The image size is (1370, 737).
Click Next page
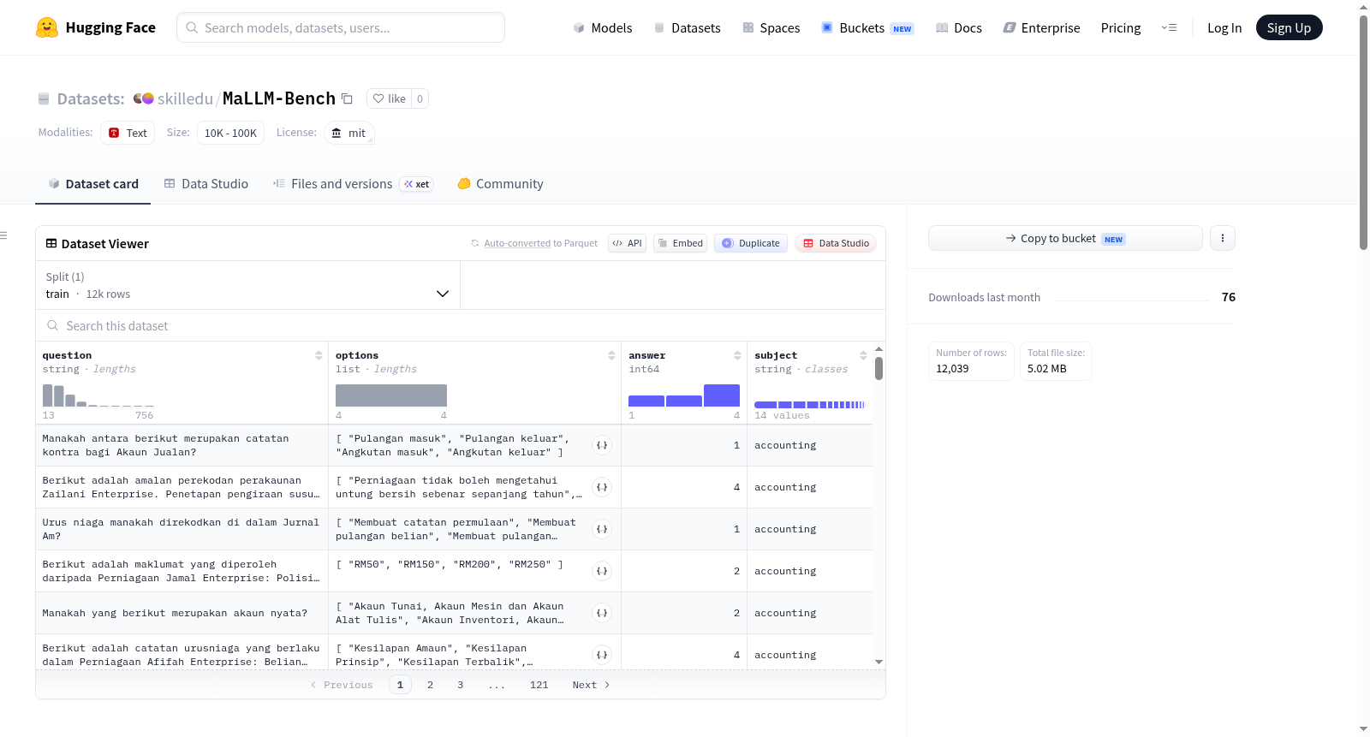click(591, 685)
